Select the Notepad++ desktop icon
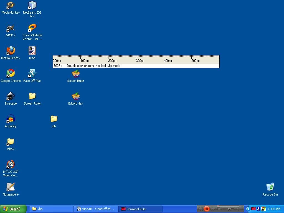The image size is (284, 213). coord(11,187)
